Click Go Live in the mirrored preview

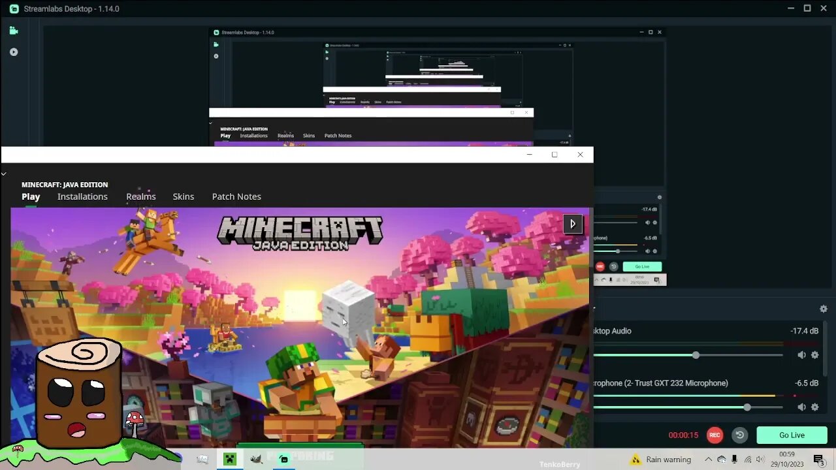click(642, 266)
